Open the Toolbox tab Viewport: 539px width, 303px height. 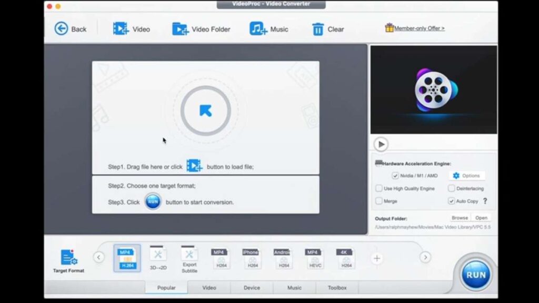pyautogui.click(x=337, y=288)
